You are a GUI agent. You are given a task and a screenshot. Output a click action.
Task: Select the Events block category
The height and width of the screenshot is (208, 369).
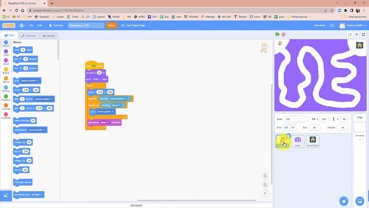[6, 70]
